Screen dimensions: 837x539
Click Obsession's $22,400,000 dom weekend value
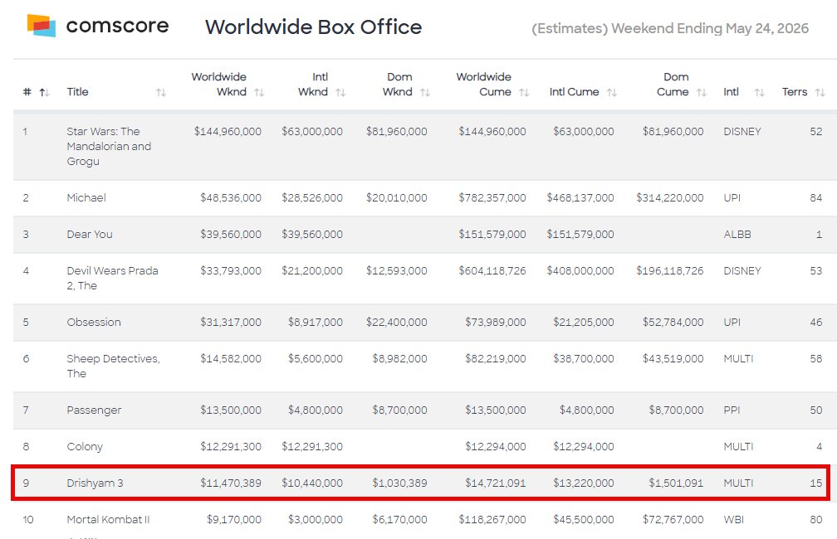(x=397, y=322)
